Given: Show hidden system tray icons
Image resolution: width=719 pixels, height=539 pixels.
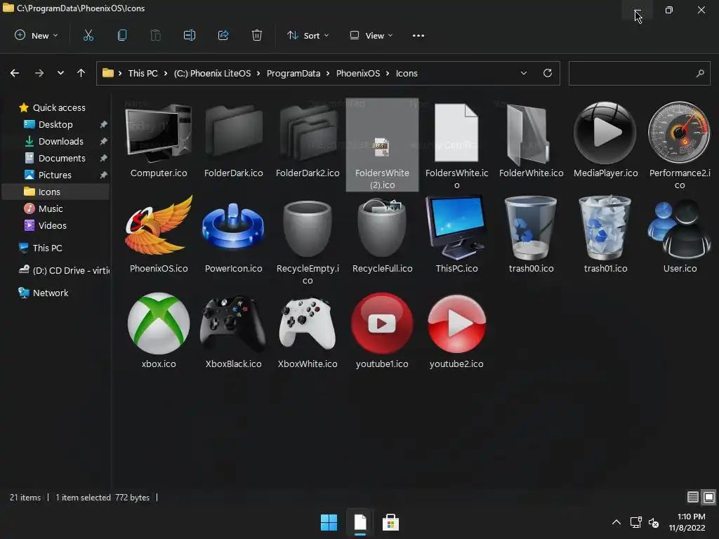Looking at the screenshot, I should [616, 522].
